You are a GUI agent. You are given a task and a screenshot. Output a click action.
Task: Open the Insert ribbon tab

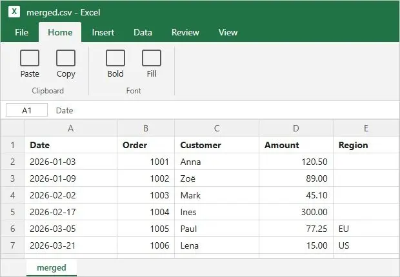point(103,32)
